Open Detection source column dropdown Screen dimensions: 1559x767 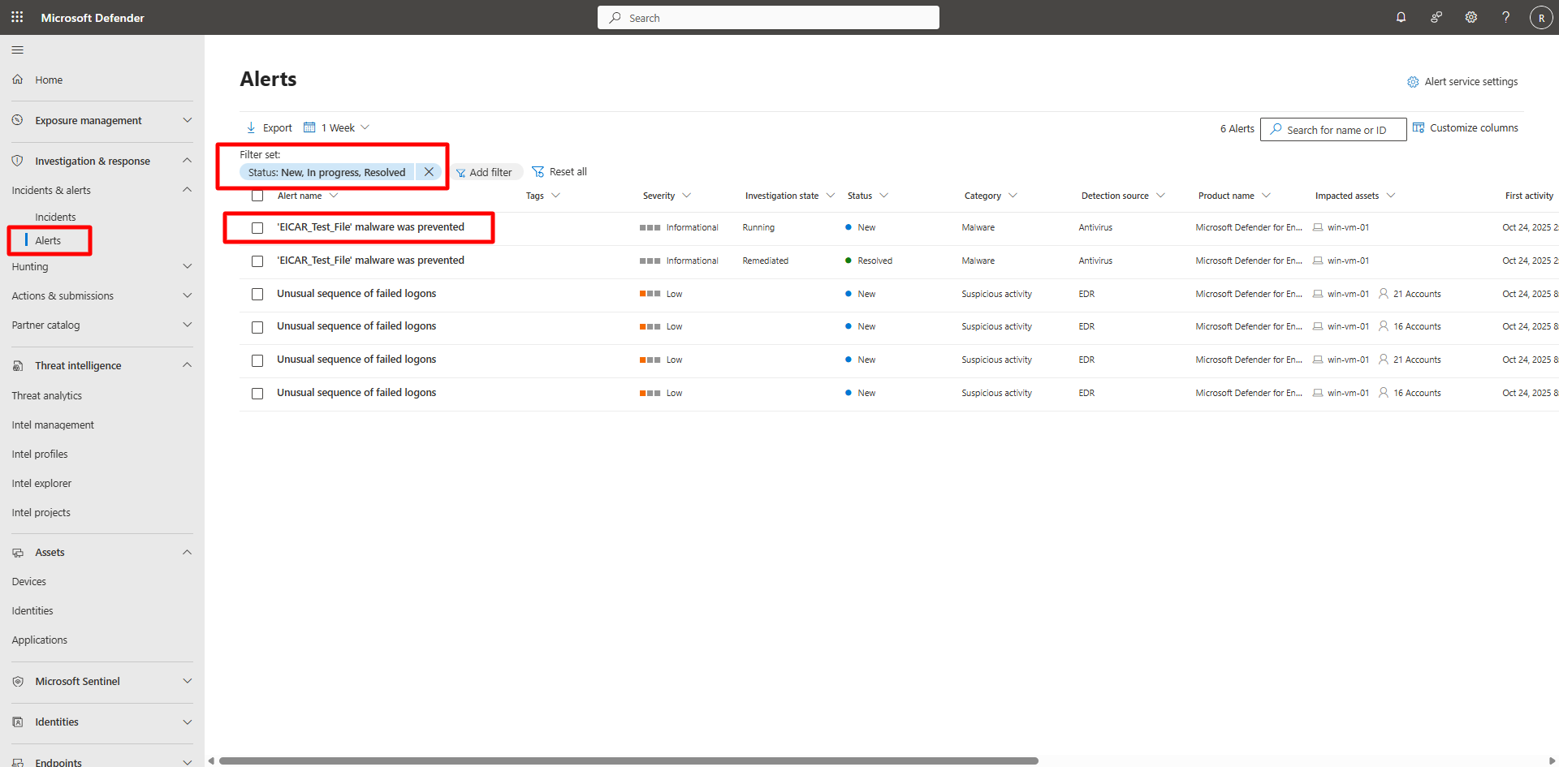click(x=1161, y=196)
